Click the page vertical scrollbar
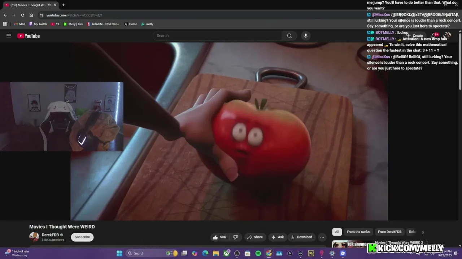Viewport: 462px width, 259px height. click(460, 61)
